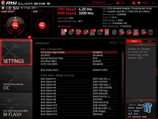Open Boot Option #2 [UEFI CD/DVD] list

[100, 82]
